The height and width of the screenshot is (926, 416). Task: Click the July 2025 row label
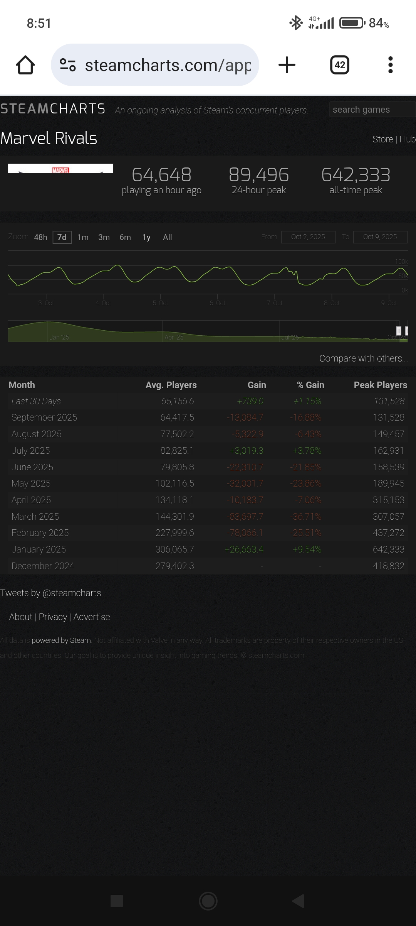[30, 451]
